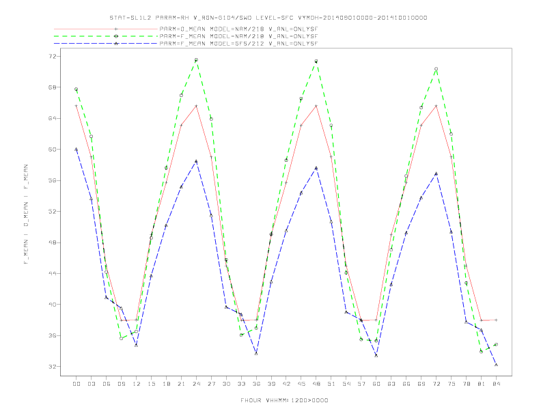
Task: Click x-axis tick label 78
Action: pos(466,384)
